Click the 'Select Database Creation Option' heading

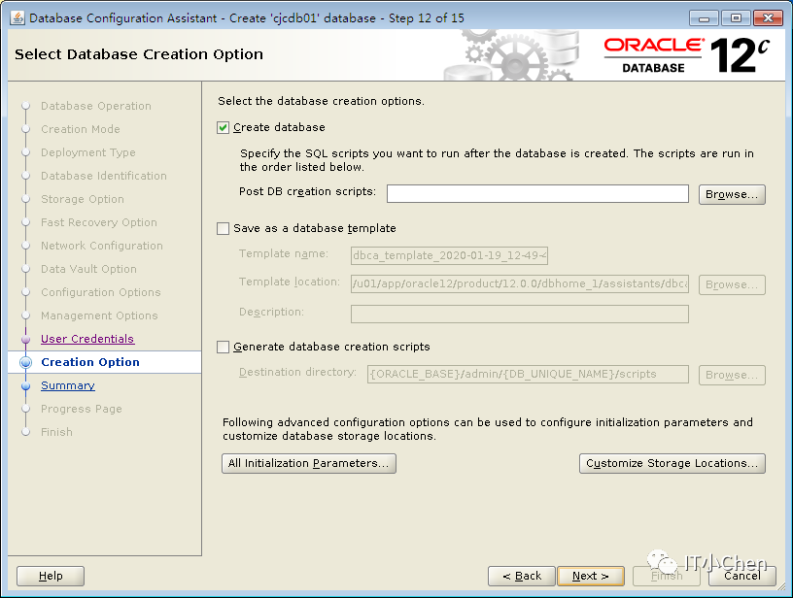(139, 54)
